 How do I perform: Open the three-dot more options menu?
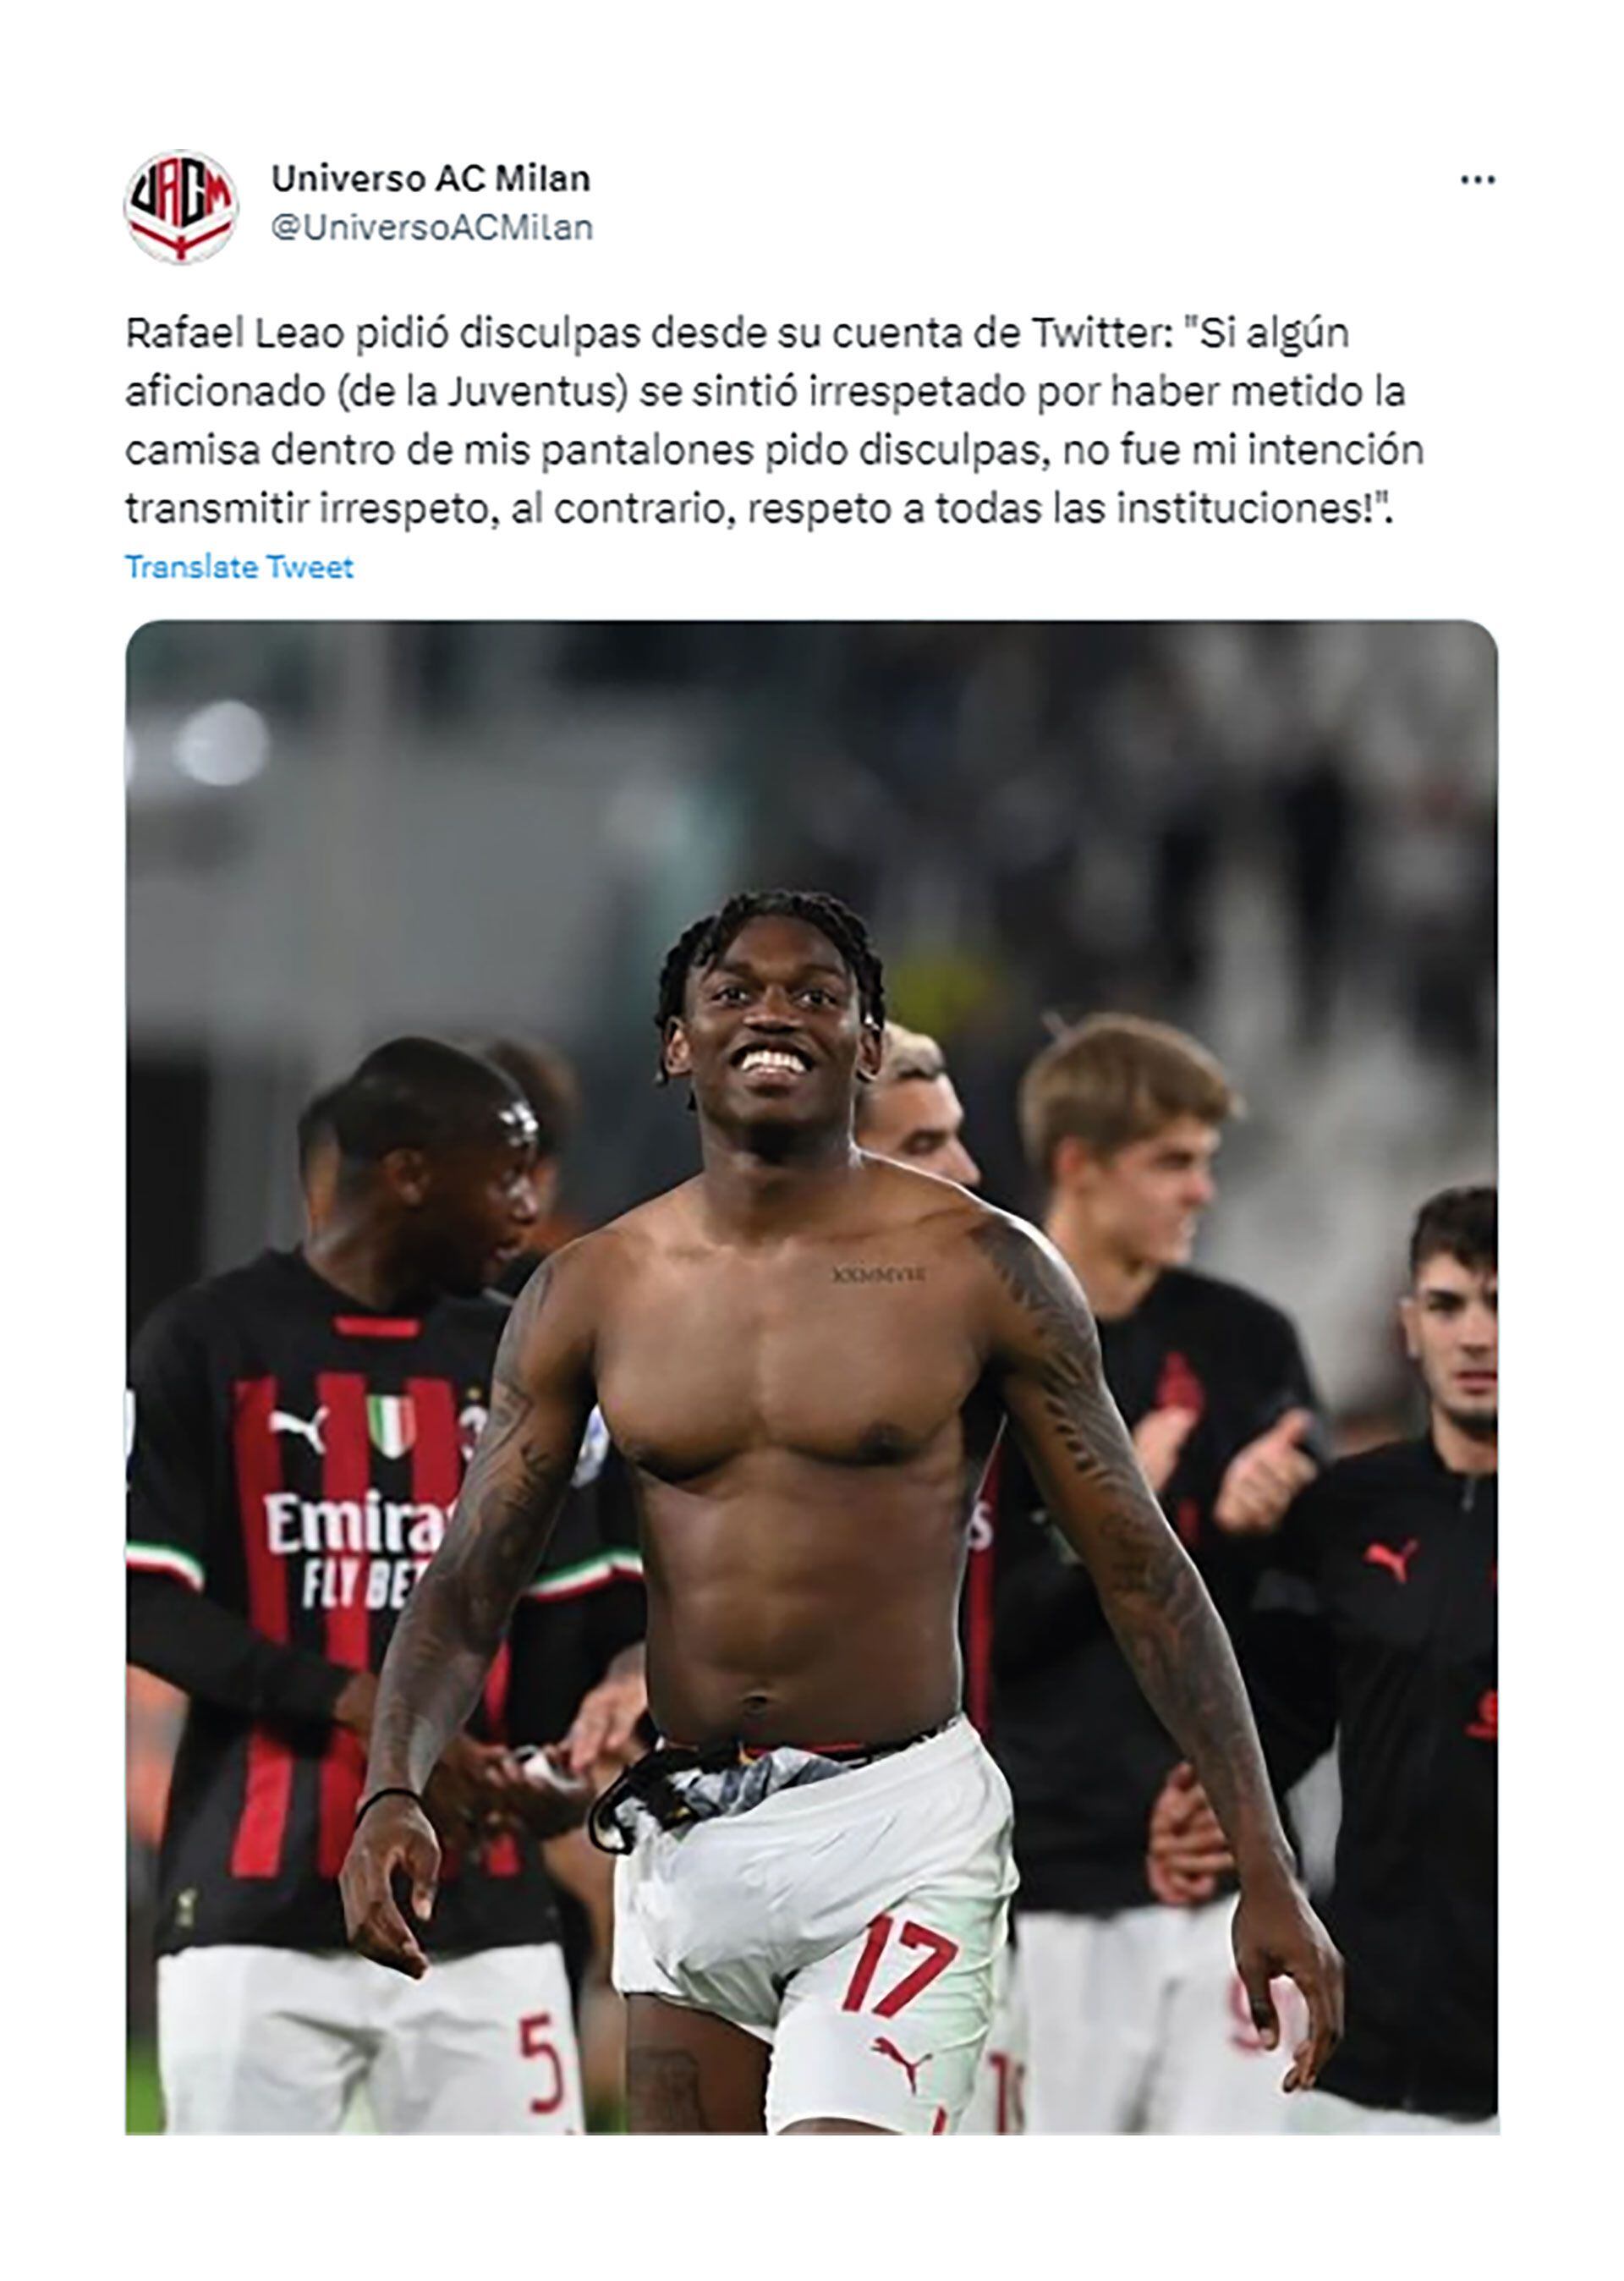click(x=1477, y=180)
